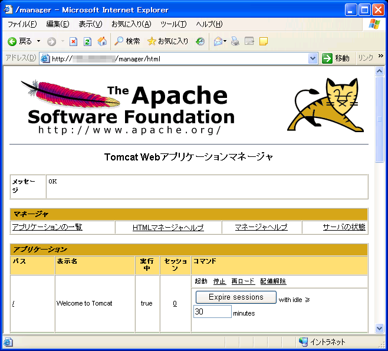388x351 pixels.
Task: Click the 移動 go button
Action: coord(336,58)
